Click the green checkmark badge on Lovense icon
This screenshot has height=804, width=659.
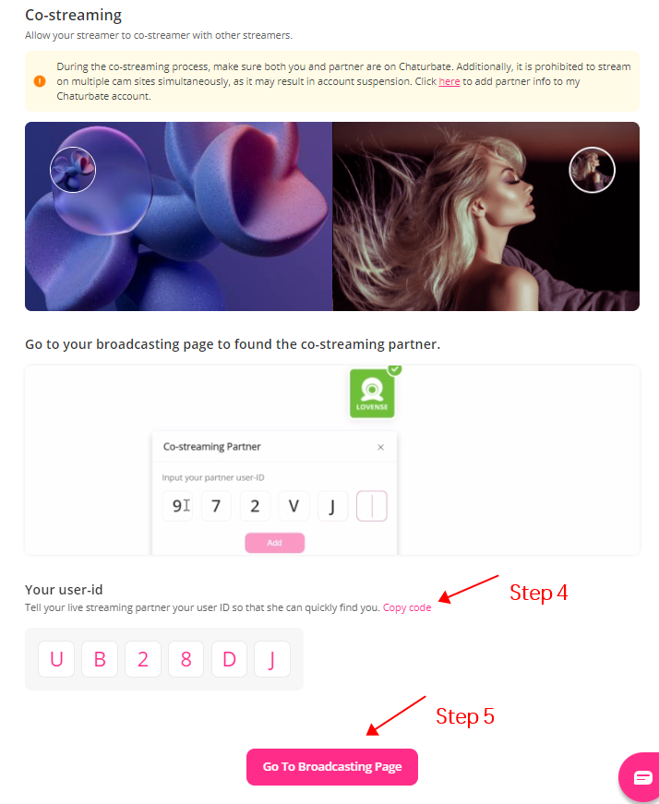point(395,369)
